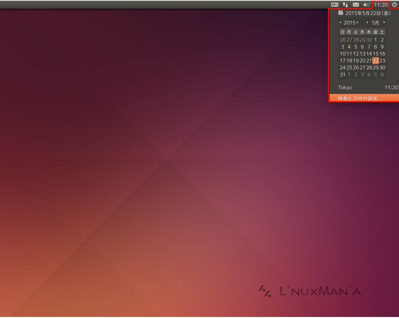
Task: Select May 9 in the calendar
Action: tap(382, 47)
